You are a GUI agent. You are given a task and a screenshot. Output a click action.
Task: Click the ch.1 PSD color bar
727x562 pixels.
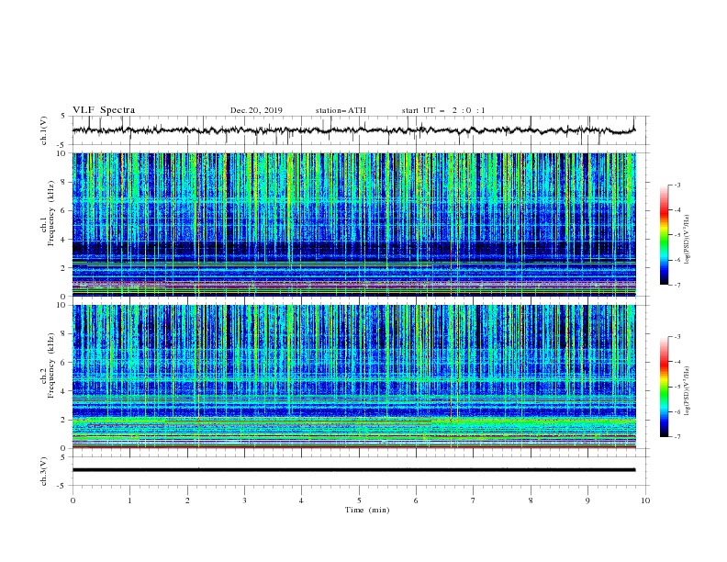pyautogui.click(x=664, y=234)
